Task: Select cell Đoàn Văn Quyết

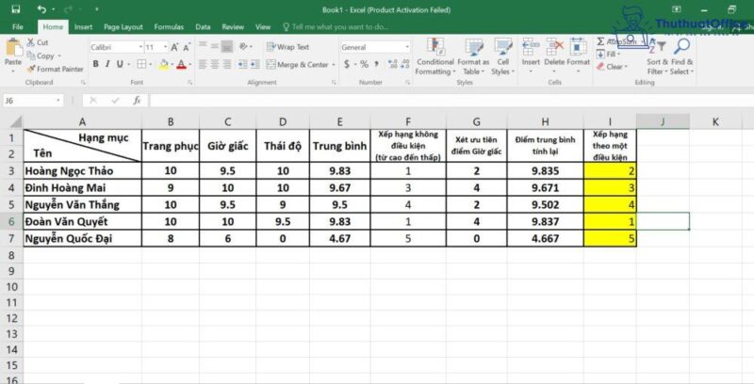Action: (x=82, y=222)
